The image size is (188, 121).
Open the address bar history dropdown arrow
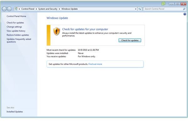coord(136,9)
